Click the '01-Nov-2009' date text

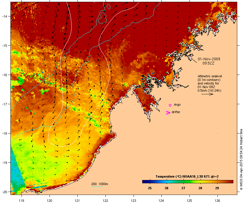(x=209, y=59)
